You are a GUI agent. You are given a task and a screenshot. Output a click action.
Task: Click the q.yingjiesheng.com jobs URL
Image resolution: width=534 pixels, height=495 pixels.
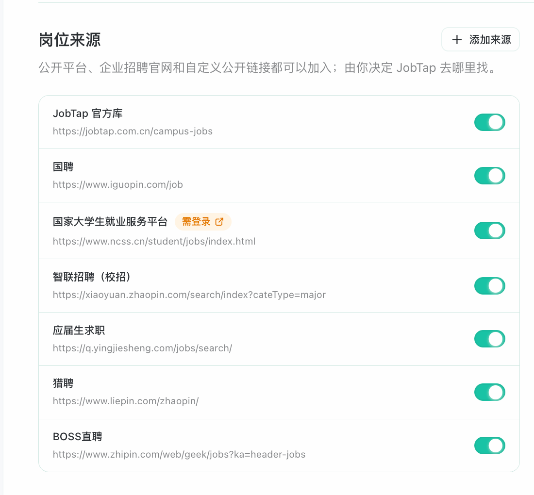pyautogui.click(x=142, y=348)
